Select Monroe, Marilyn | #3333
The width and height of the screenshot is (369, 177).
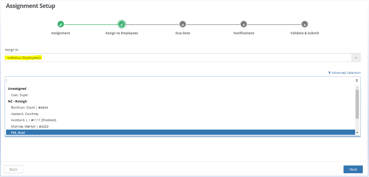[x=180, y=126]
